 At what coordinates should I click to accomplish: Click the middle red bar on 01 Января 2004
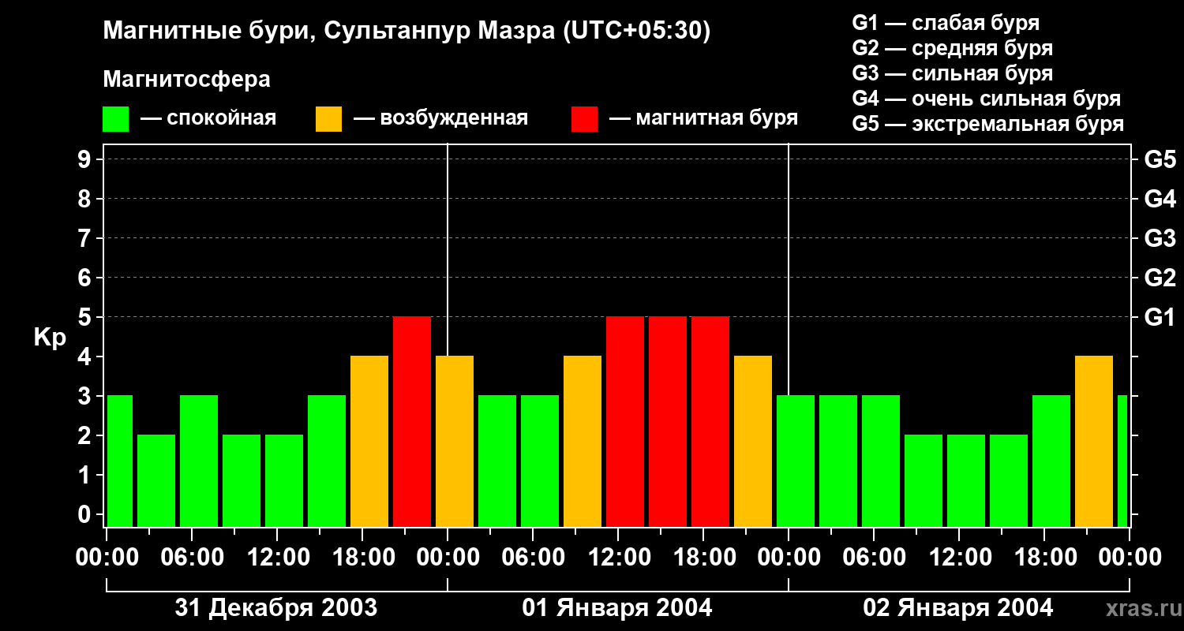pyautogui.click(x=668, y=422)
